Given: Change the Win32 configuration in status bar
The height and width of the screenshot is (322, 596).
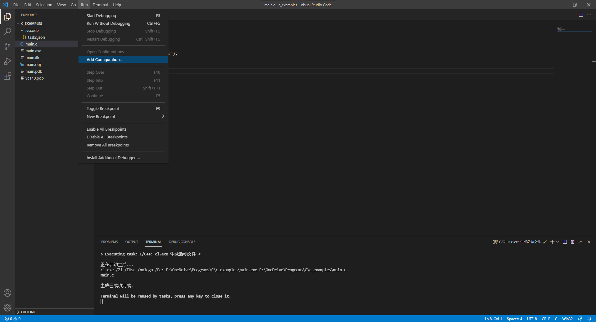Looking at the screenshot, I should pos(567,319).
